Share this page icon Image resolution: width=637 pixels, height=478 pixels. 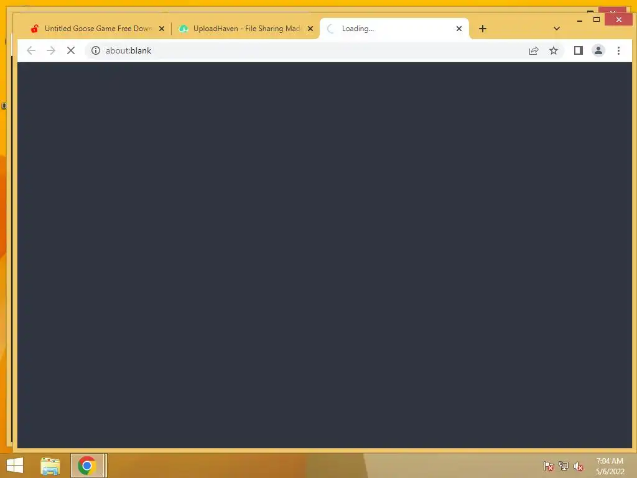pos(534,51)
